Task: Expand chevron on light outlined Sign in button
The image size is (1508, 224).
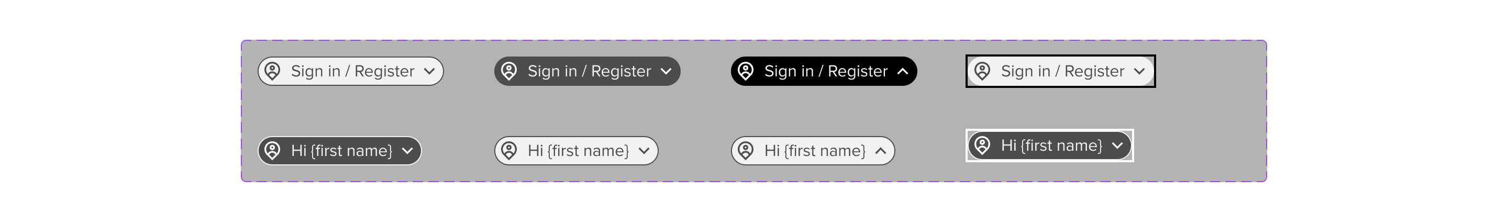Action: 429,71
